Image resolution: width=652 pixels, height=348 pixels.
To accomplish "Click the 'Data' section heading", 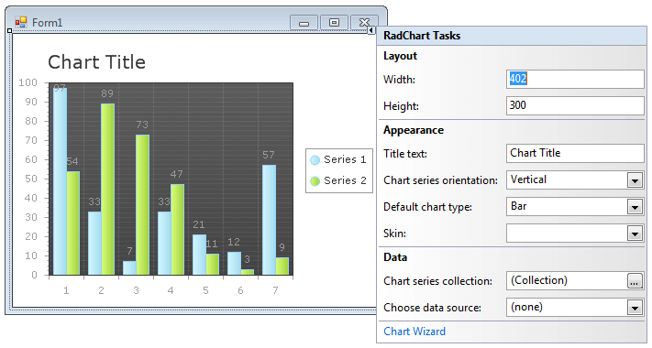I will point(395,257).
